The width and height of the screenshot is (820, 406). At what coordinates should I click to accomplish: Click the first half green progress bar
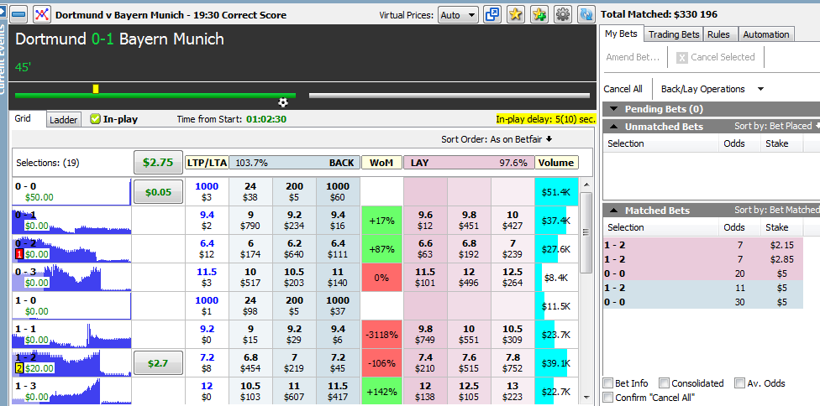coord(155,96)
